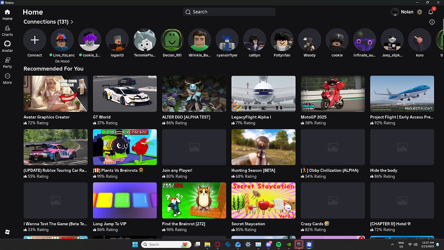Open Find the Brainrot [272] thumbnail

tap(194, 201)
